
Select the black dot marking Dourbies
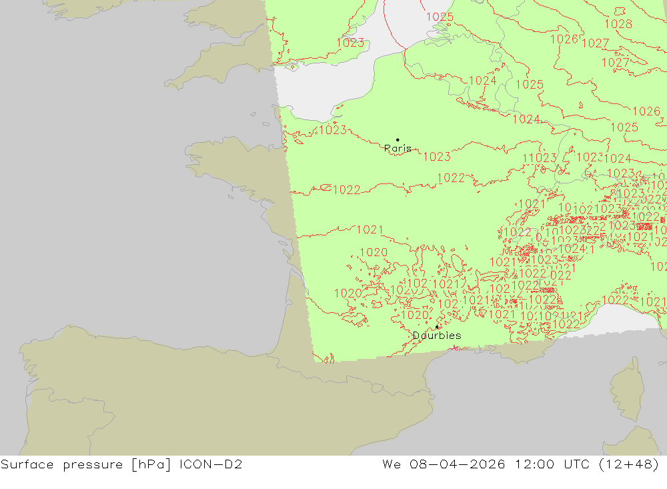pyautogui.click(x=437, y=327)
